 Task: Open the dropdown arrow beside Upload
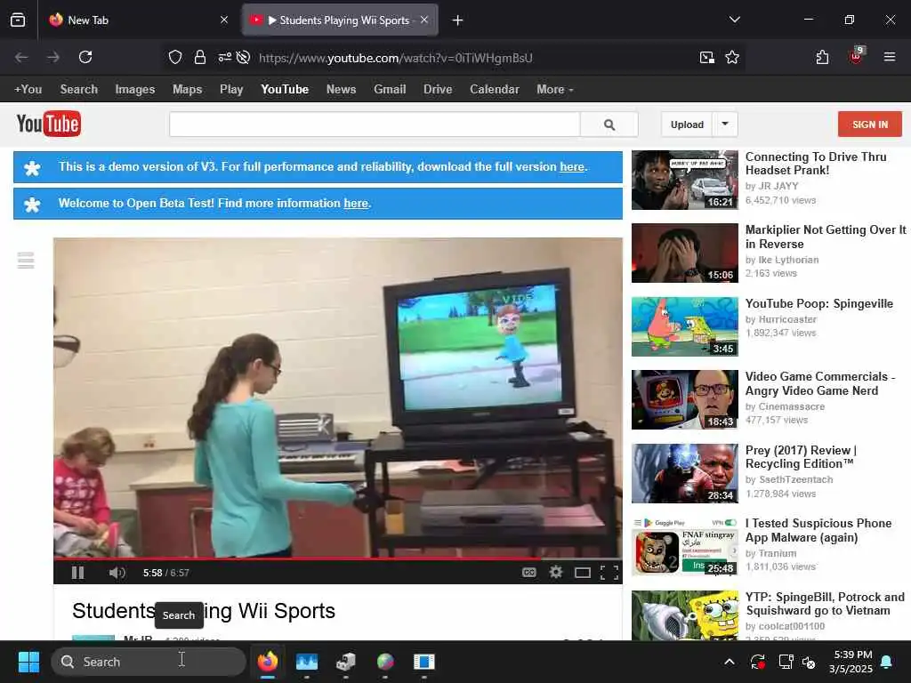pos(725,125)
